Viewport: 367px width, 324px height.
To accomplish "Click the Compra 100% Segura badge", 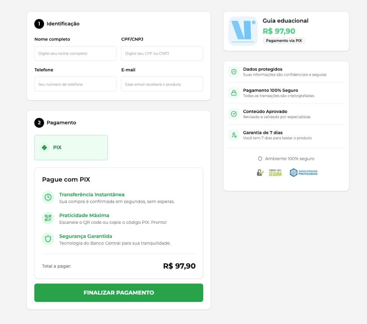I will tap(270, 173).
